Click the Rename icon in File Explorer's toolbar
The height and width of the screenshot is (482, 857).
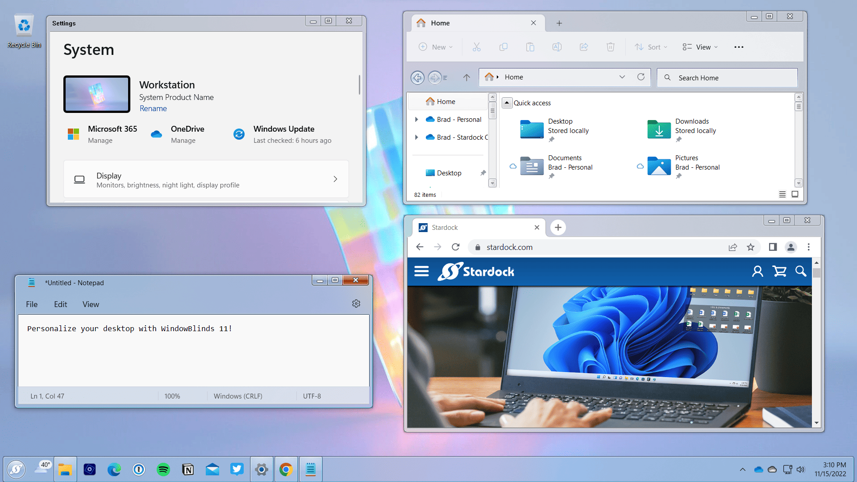(x=557, y=46)
